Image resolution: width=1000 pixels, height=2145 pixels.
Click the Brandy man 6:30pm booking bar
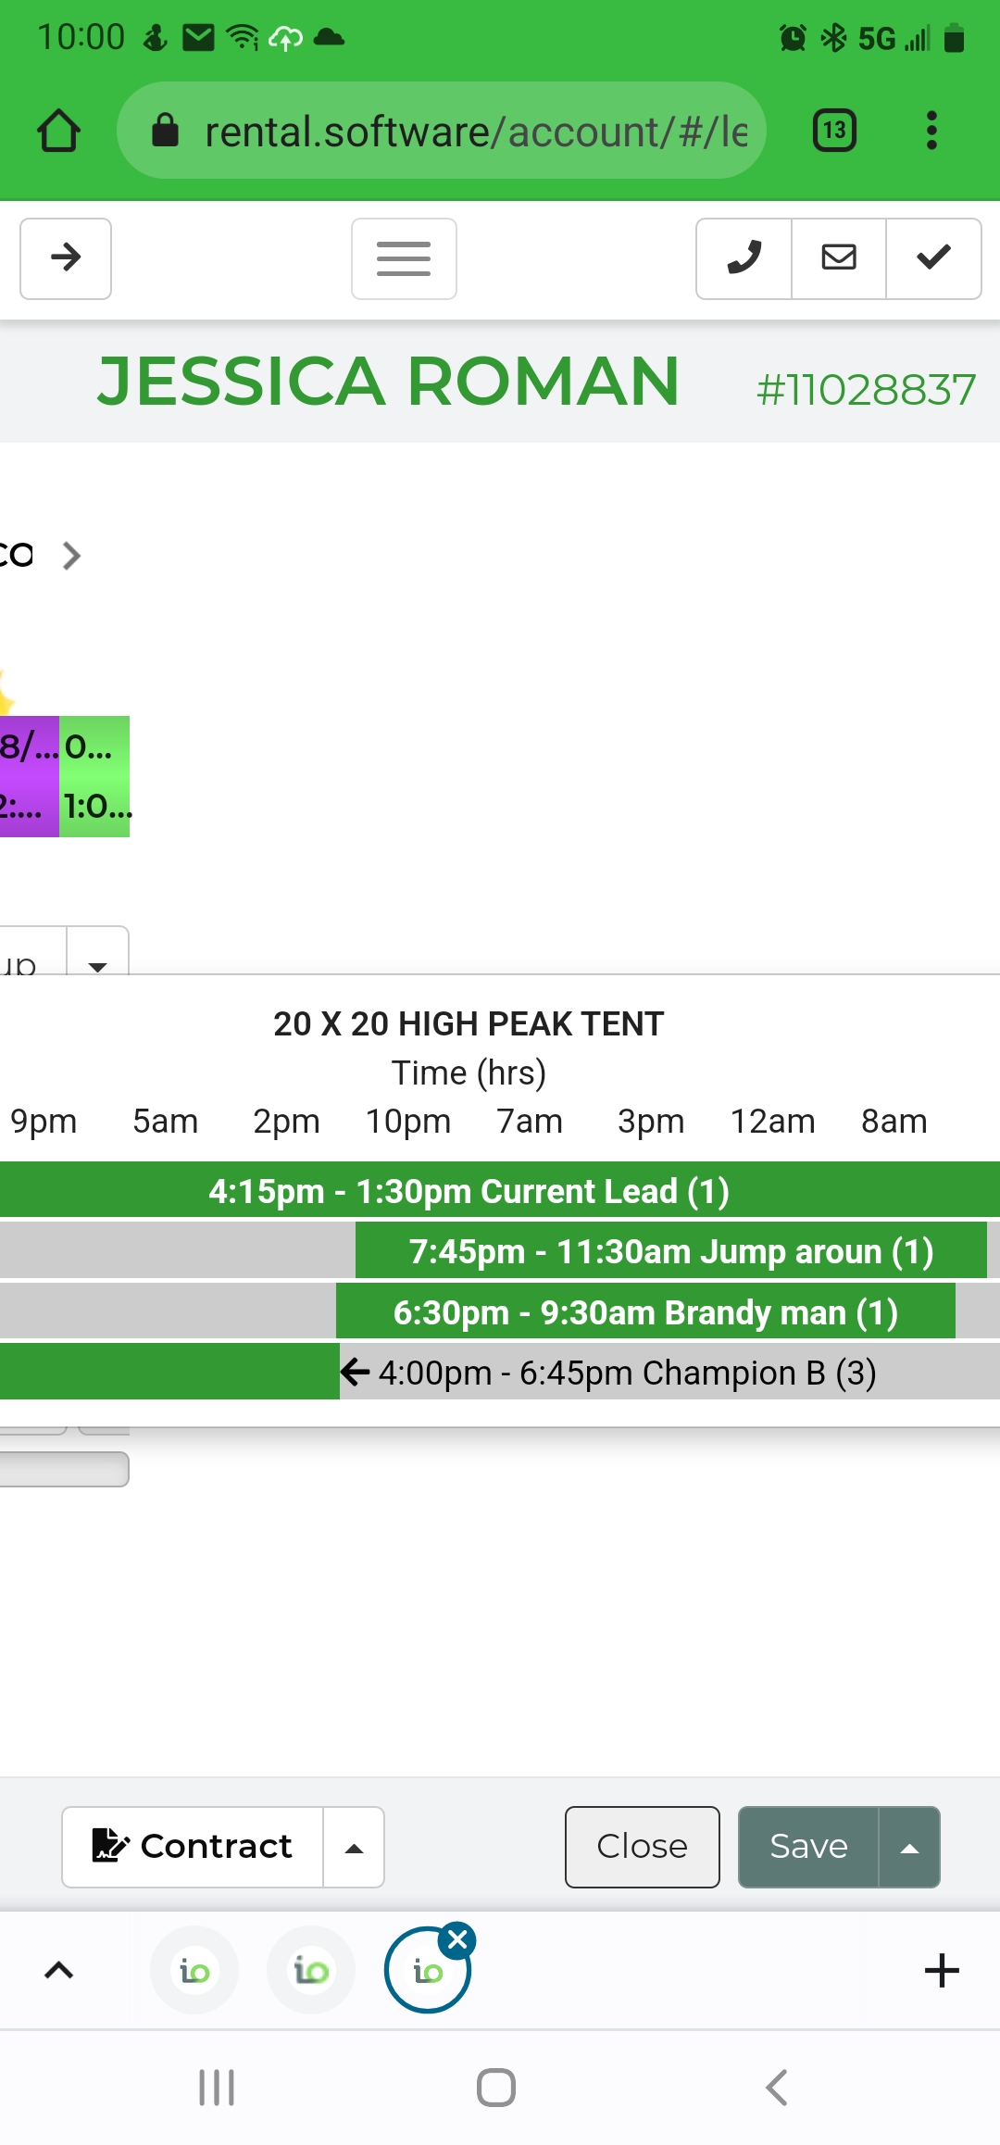pos(644,1312)
